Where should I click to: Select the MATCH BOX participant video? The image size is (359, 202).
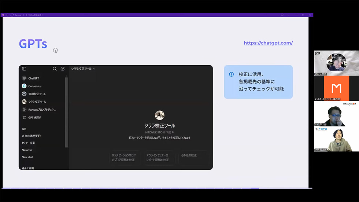[336, 113]
